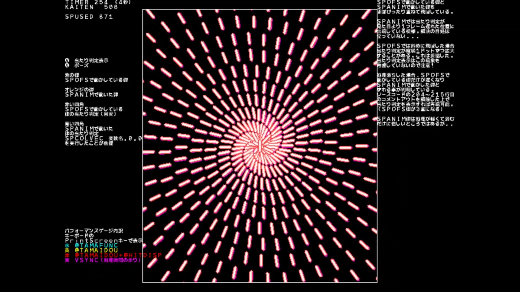The height and width of the screenshot is (292, 520).
Task: Click the 'SPCOLVEC 変数名,0,0' line
Action: [x=103, y=138]
